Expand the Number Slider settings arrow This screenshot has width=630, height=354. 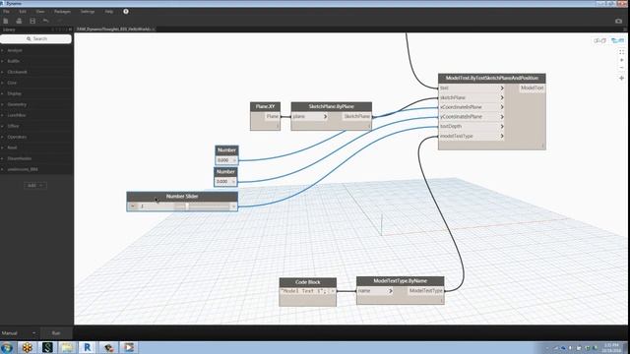(x=133, y=206)
